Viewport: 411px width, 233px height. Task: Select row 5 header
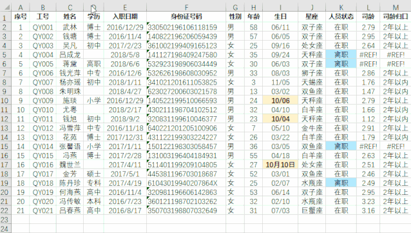coord(5,55)
